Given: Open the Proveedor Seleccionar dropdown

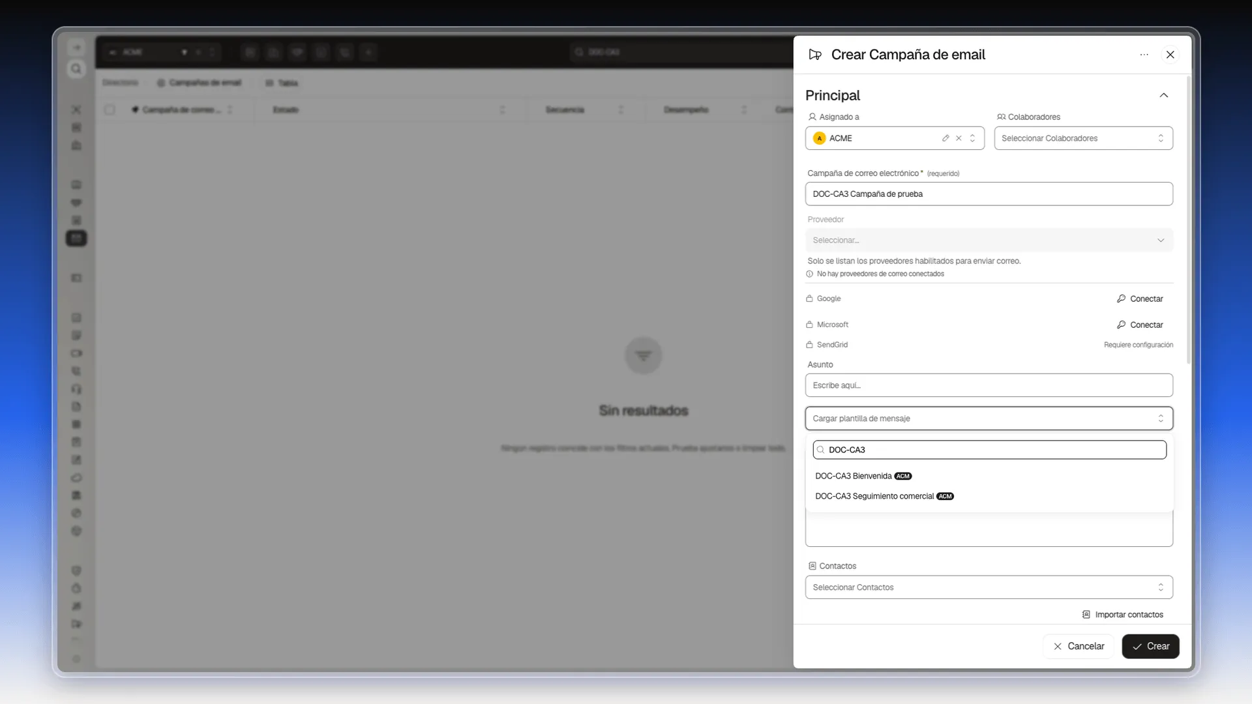Looking at the screenshot, I should tap(989, 241).
